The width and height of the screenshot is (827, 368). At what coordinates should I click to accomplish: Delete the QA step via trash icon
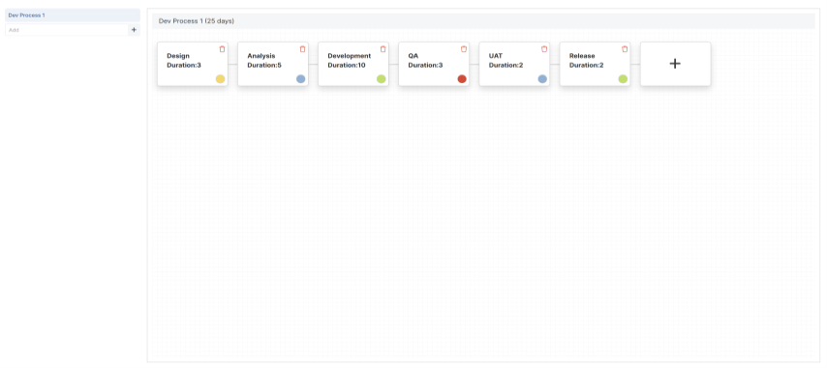(464, 49)
